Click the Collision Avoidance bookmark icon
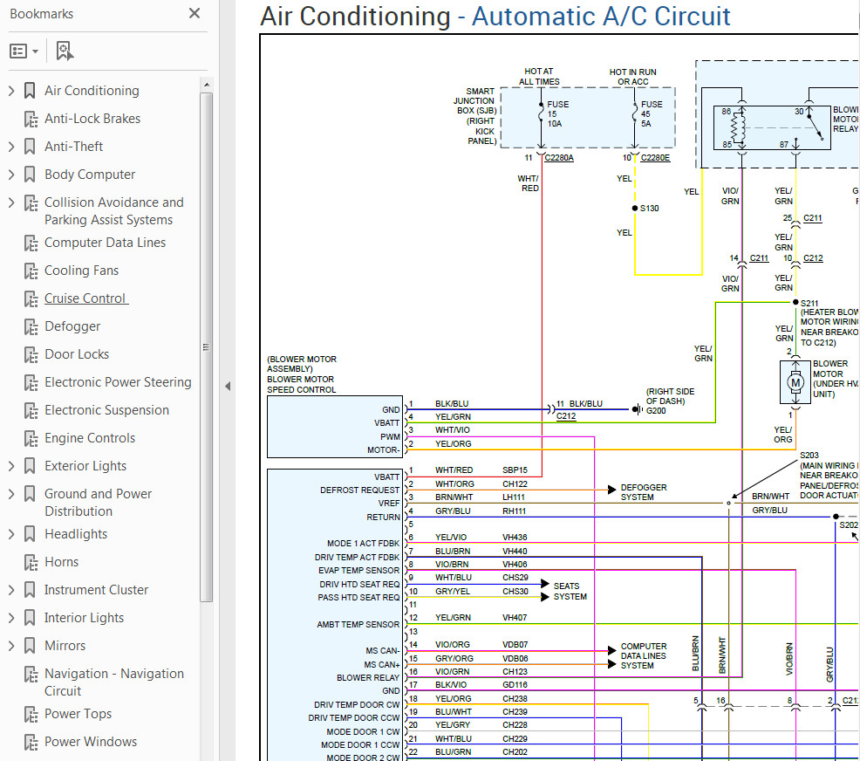This screenshot has height=761, width=860. (x=31, y=203)
